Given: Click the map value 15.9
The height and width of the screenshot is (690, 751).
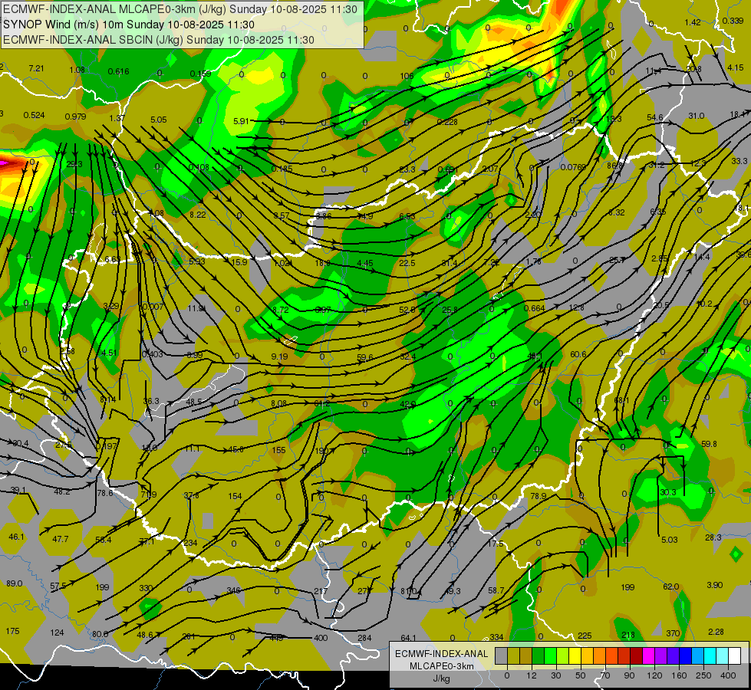Looking at the screenshot, I should [x=239, y=262].
